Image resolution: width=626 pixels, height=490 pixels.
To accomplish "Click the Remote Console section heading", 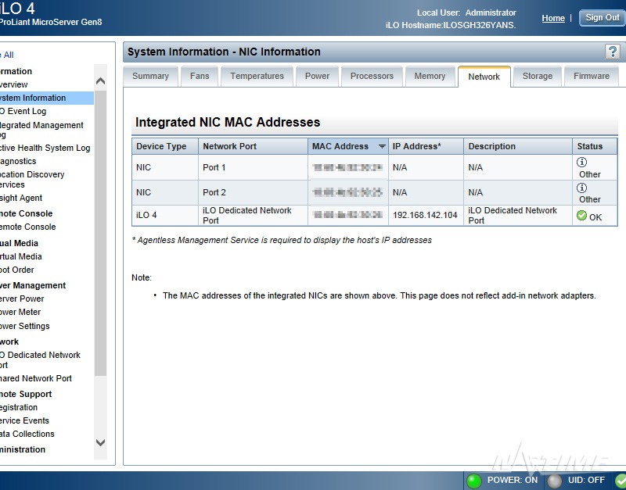I will (27, 213).
